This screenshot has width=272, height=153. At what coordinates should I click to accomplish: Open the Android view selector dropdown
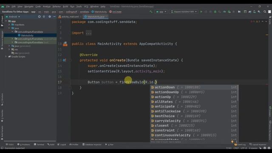pyautogui.click(x=13, y=17)
